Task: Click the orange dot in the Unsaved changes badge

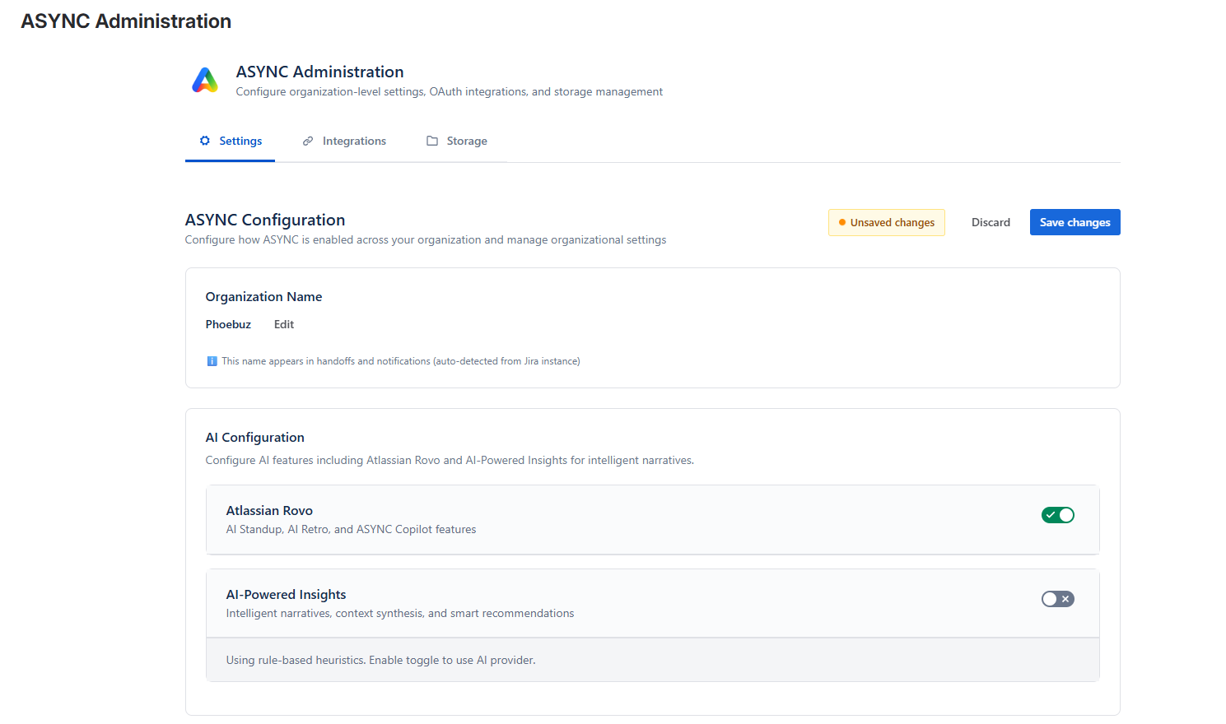Action: tap(841, 222)
